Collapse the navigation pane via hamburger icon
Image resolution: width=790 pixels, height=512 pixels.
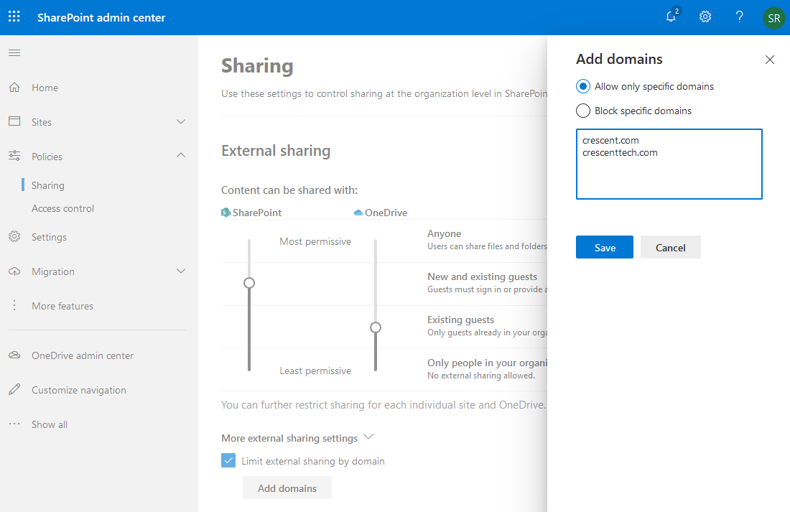point(14,52)
